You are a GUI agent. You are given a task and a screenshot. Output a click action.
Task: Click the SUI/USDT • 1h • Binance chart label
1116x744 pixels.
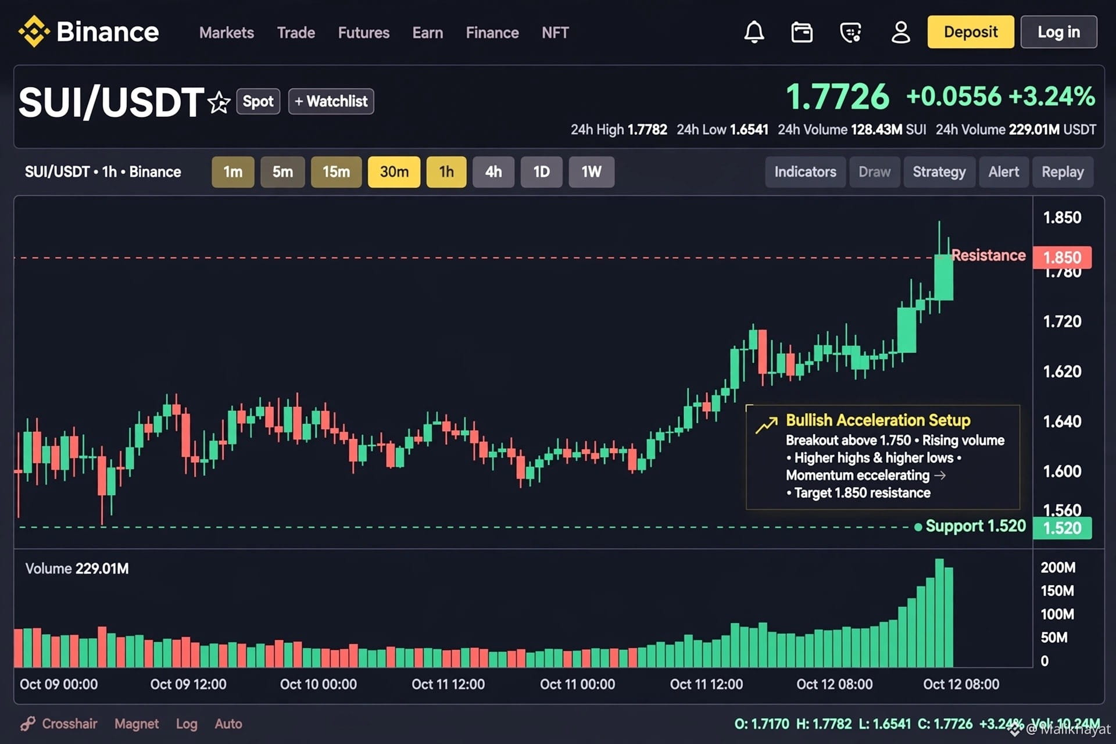coord(103,172)
